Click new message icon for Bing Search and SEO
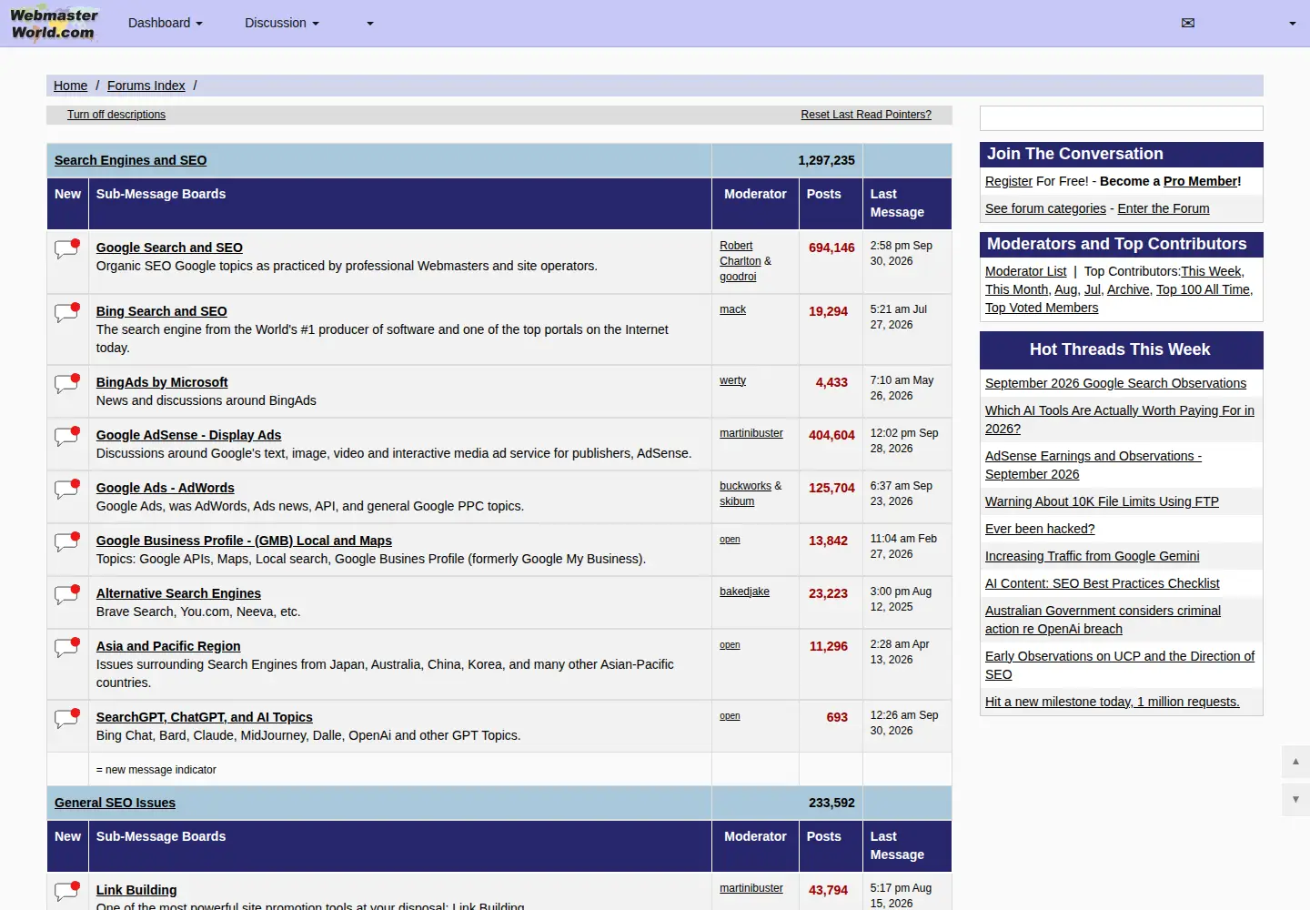Viewport: 1310px width, 910px height. 67,312
